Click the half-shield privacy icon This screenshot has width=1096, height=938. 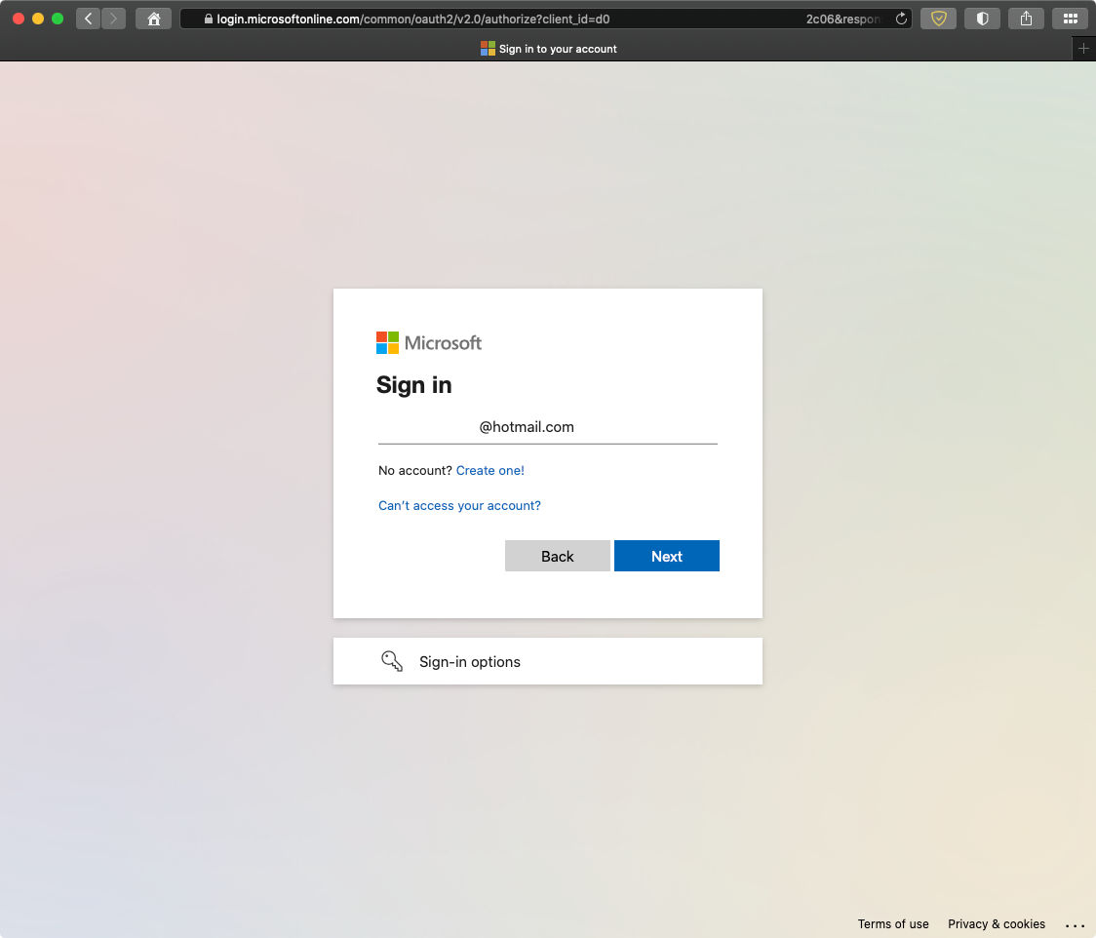pos(982,19)
